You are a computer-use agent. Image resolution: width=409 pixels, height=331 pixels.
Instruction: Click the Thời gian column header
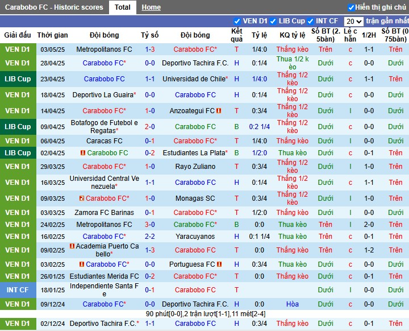pos(52,35)
